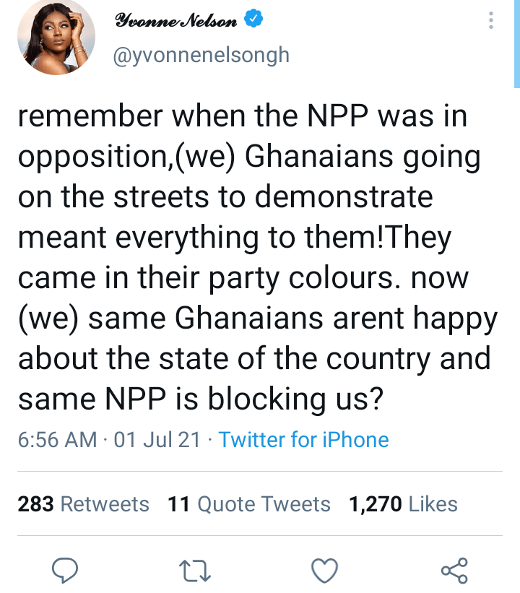Image resolution: width=520 pixels, height=593 pixels.
Task: Tap the 01 Jul 21 date
Action: click(157, 440)
